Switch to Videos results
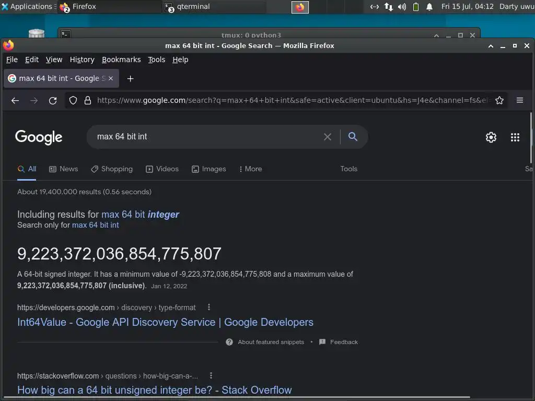 coord(162,169)
